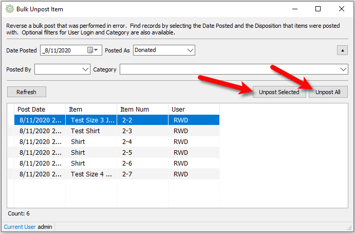355x234 pixels.
Task: Select the highlighted Test Size 3 row
Action: point(117,120)
